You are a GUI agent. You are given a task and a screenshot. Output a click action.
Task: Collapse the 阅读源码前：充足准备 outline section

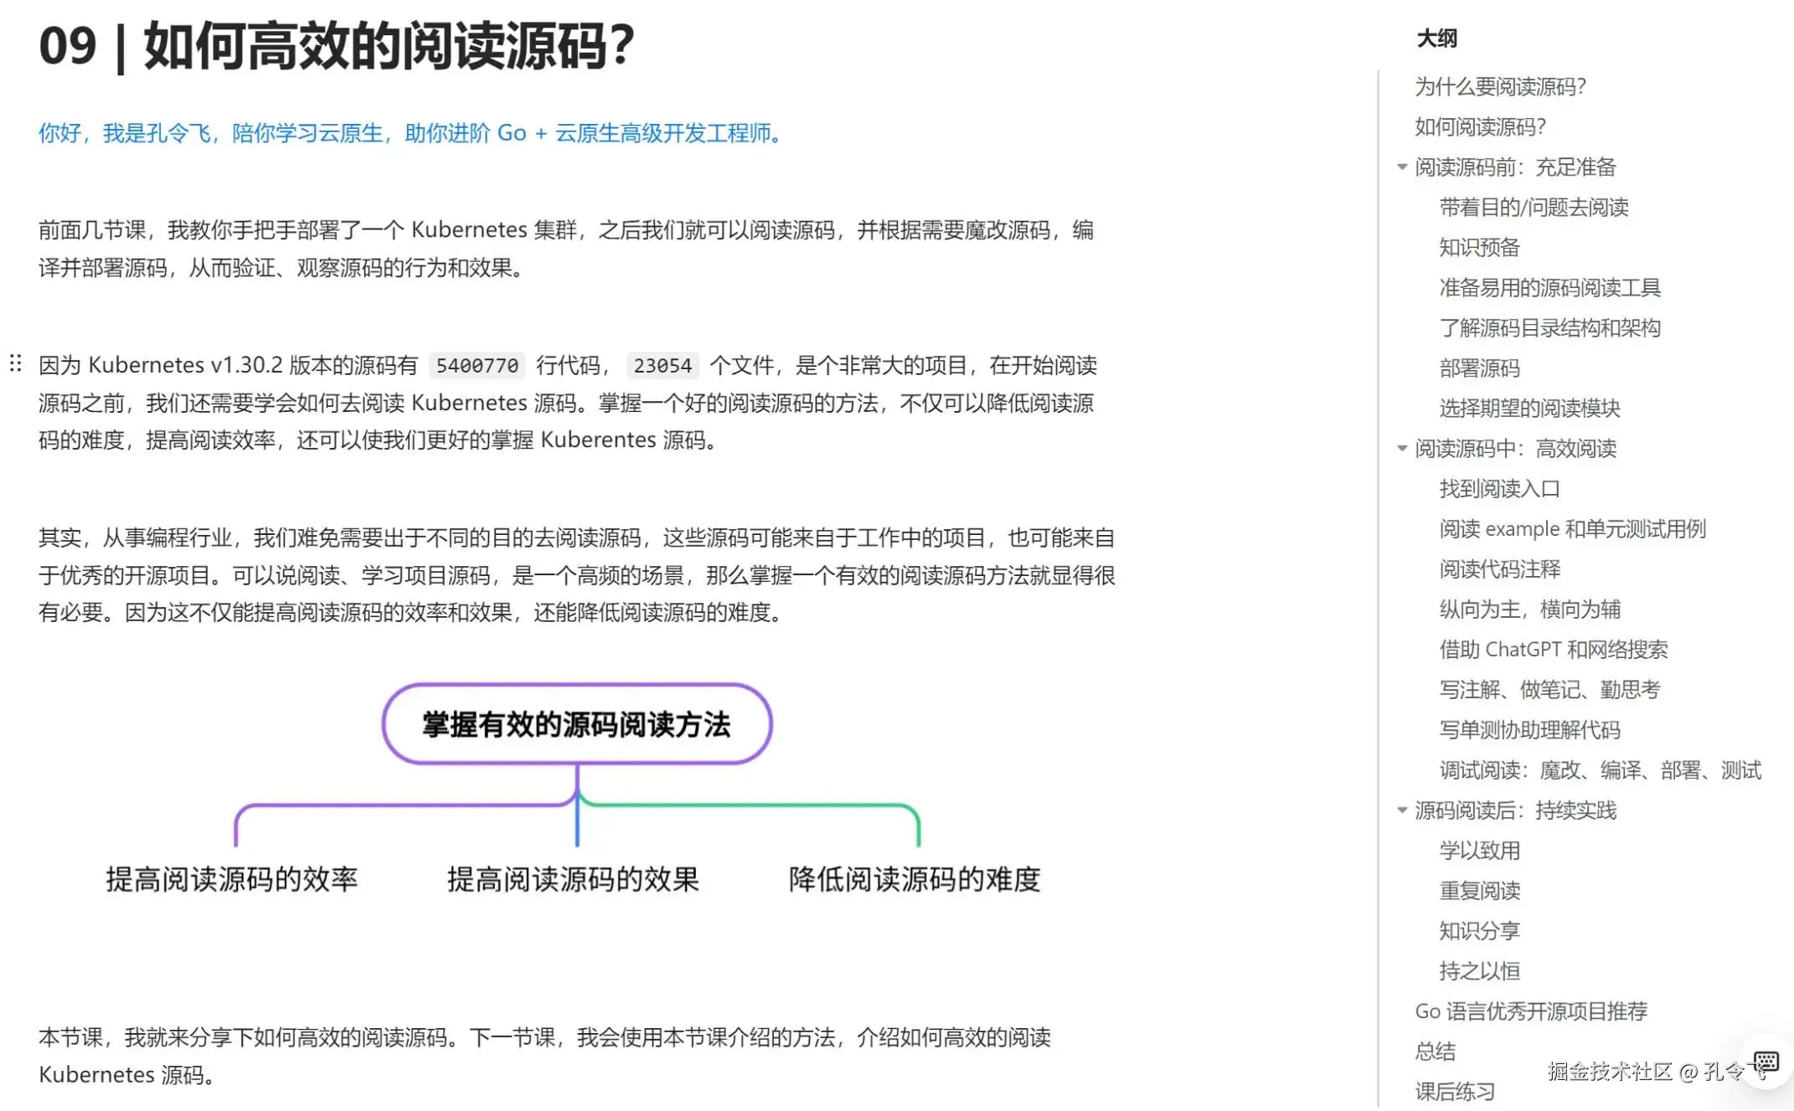point(1402,167)
